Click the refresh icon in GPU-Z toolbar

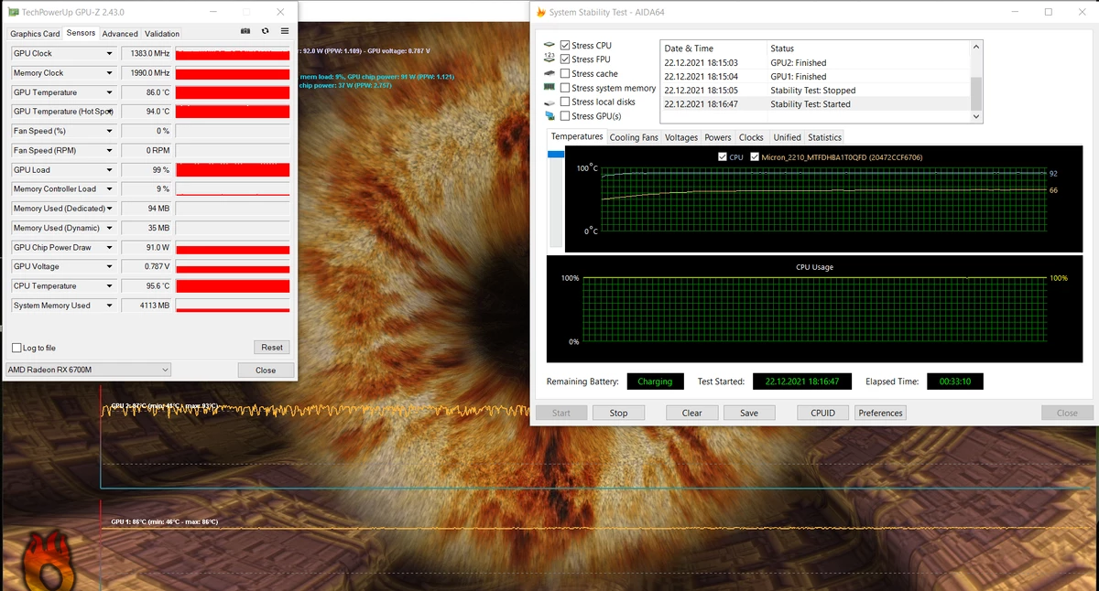pos(264,32)
